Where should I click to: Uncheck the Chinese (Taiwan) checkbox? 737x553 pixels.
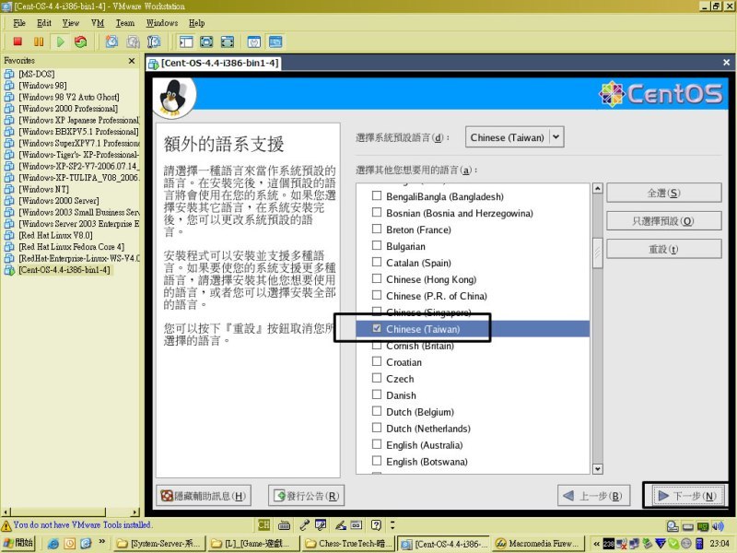(377, 328)
